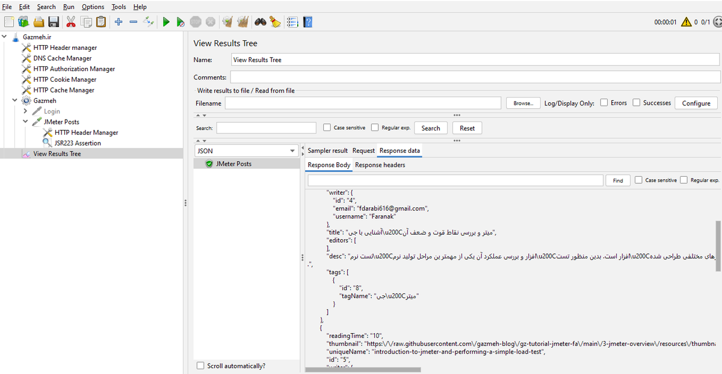Select the Login sampler node
The height and width of the screenshot is (374, 722).
pyautogui.click(x=52, y=111)
